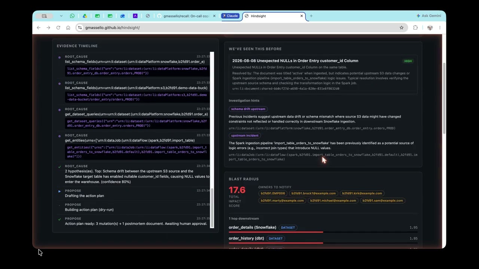Switch to the Claude tab group
Screen dimensions: 479x269
[x=230, y=16]
